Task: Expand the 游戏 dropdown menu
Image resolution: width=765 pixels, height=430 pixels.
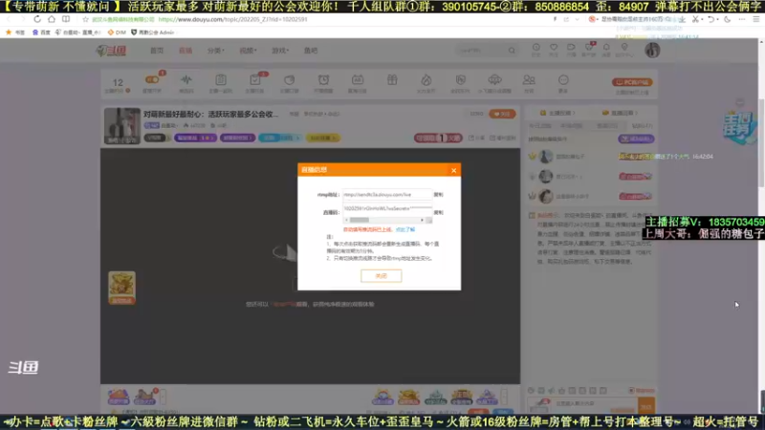Action: pyautogui.click(x=280, y=51)
